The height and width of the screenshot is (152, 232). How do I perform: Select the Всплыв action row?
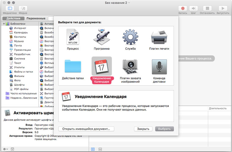pos(47,63)
